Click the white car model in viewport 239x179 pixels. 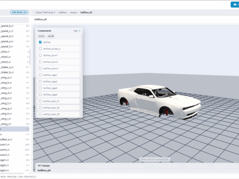click(x=159, y=102)
